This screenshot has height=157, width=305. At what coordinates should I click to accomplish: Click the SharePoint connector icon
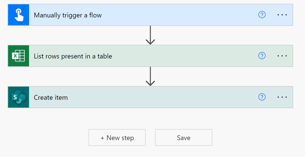(x=18, y=97)
